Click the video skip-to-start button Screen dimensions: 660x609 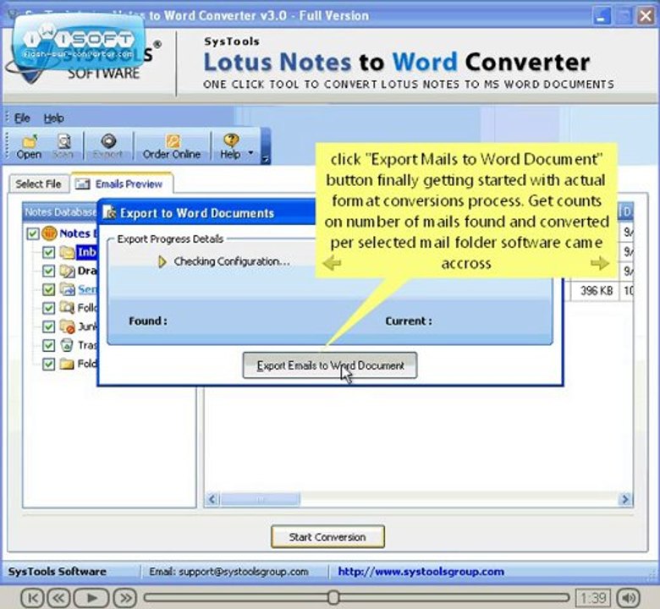(x=32, y=598)
